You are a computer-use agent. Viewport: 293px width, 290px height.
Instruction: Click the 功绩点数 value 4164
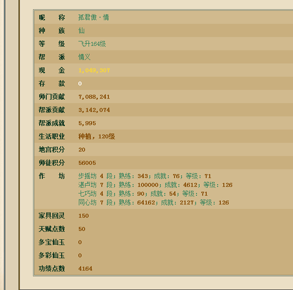(85, 269)
